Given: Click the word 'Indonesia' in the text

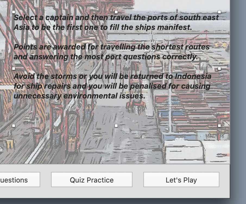Looking at the screenshot, I should tap(193, 76).
